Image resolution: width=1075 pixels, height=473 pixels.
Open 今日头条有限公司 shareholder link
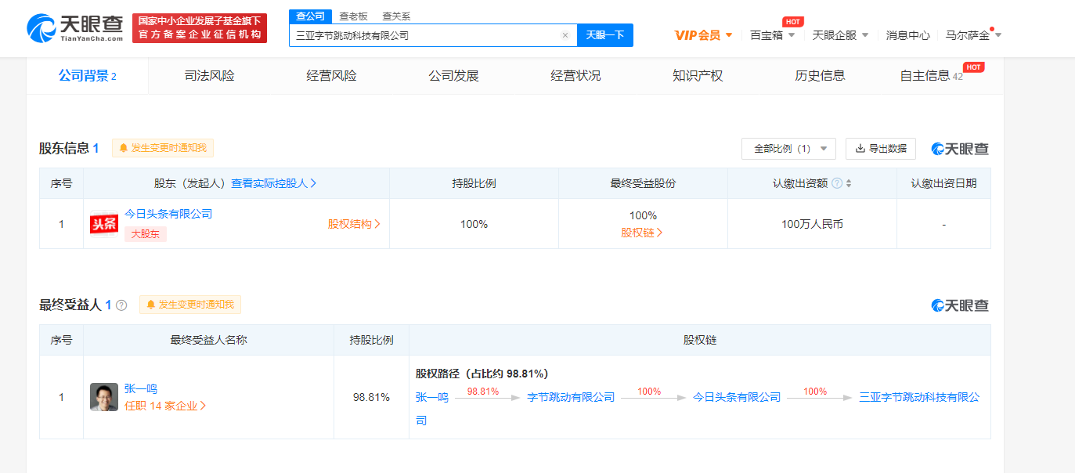[168, 214]
